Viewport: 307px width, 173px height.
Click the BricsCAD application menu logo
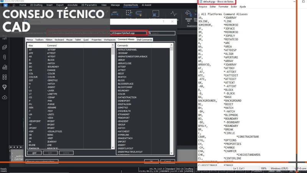click(5, 5)
